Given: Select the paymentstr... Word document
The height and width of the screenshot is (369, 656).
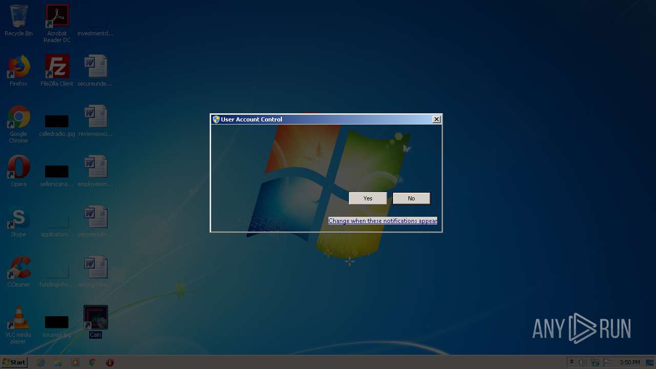Looking at the screenshot, I should click(x=95, y=221).
